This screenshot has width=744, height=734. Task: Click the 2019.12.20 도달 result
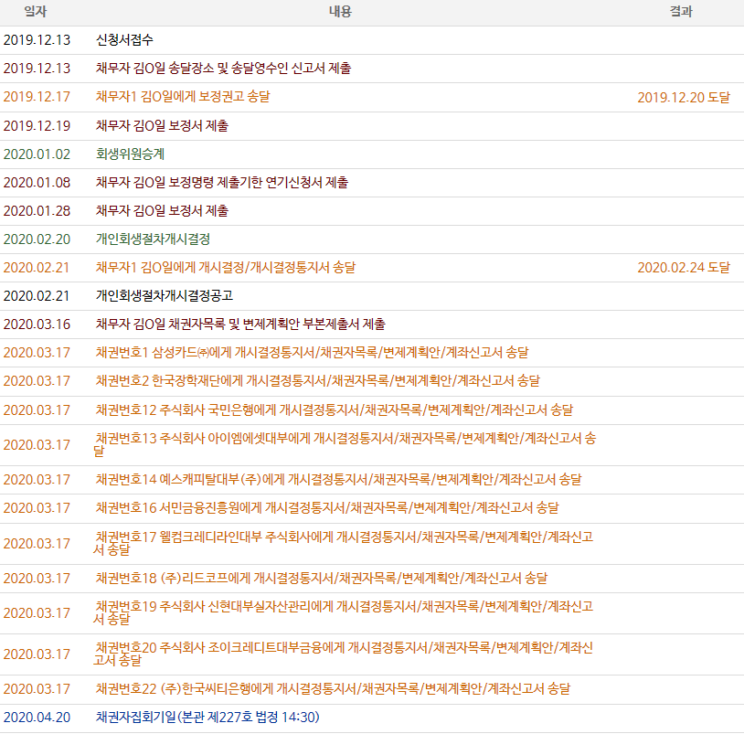point(684,97)
